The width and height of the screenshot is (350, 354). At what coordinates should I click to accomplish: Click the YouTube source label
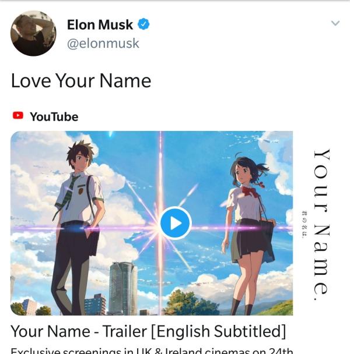(54, 116)
